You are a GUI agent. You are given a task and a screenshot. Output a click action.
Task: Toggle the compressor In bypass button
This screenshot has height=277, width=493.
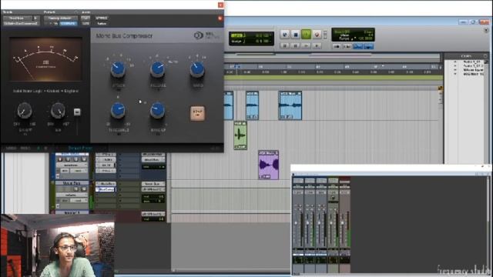(x=197, y=113)
